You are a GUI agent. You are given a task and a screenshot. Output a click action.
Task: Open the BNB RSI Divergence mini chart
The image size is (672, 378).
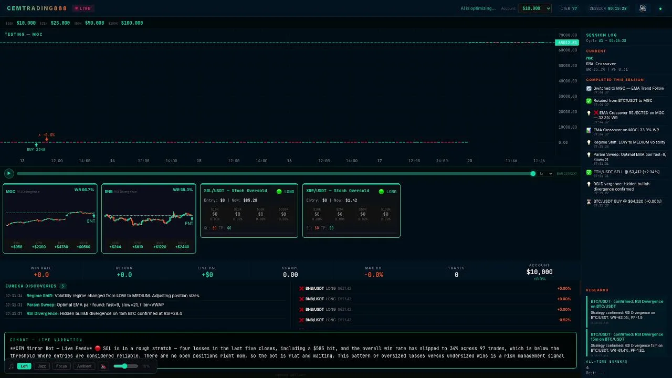[149, 218]
